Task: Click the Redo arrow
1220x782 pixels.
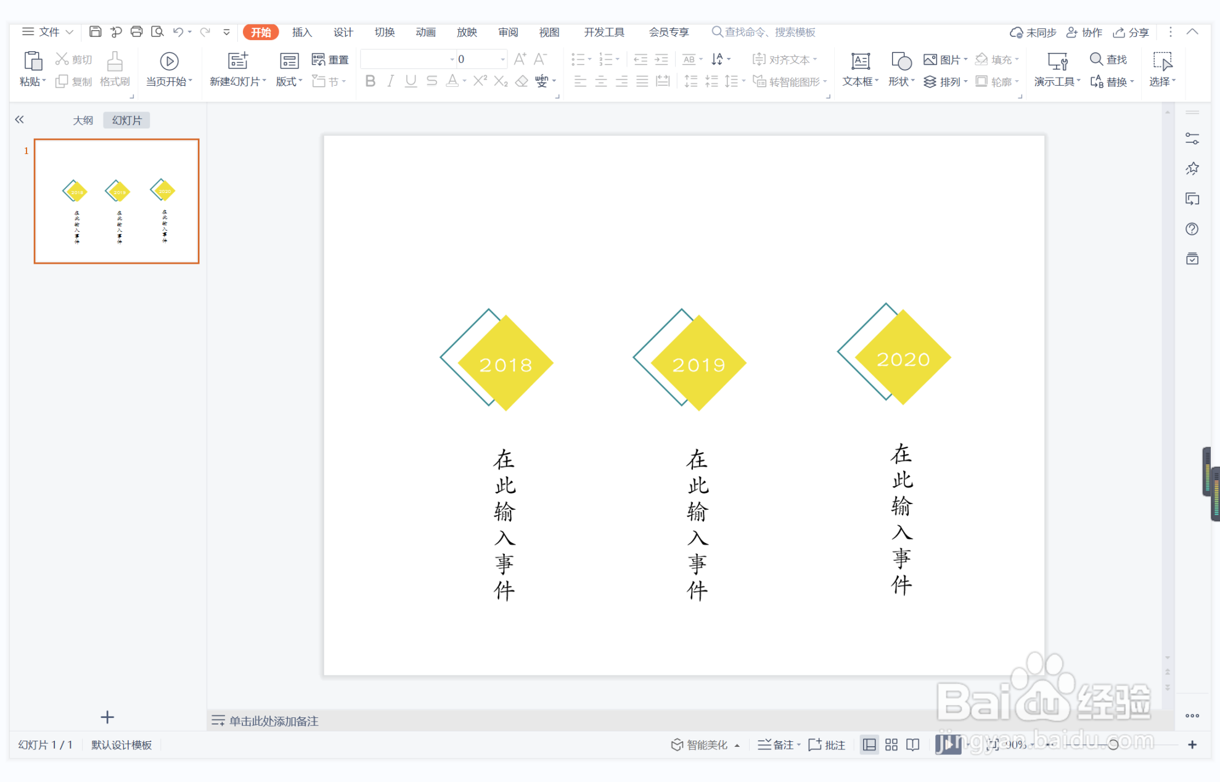Action: click(x=205, y=31)
